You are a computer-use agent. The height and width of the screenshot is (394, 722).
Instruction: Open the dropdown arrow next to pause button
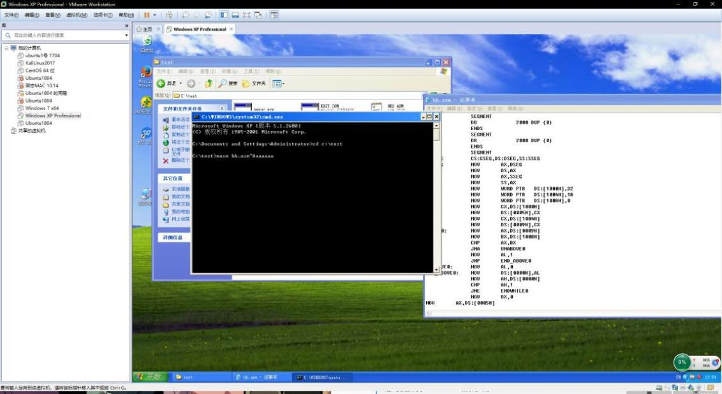tap(155, 15)
